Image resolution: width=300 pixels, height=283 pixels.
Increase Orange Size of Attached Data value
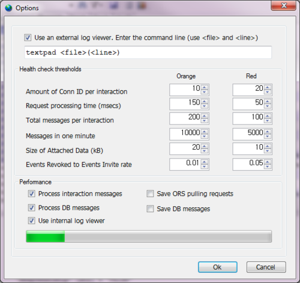[x=205, y=147]
